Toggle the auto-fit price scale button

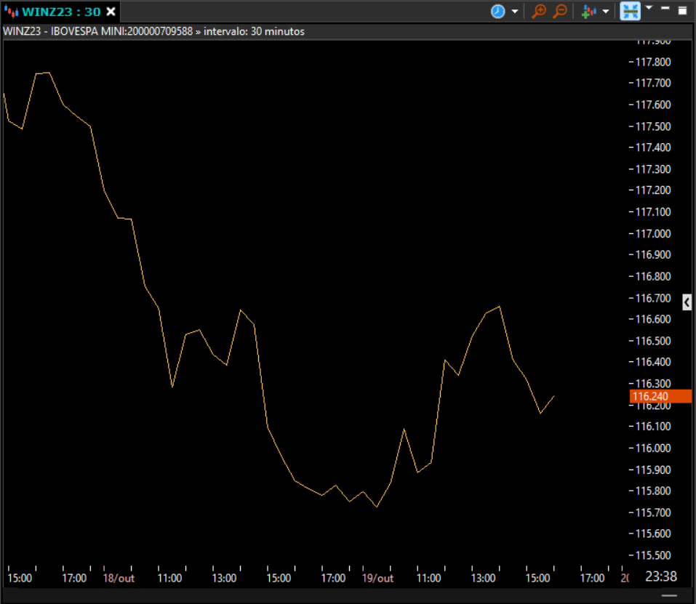631,12
